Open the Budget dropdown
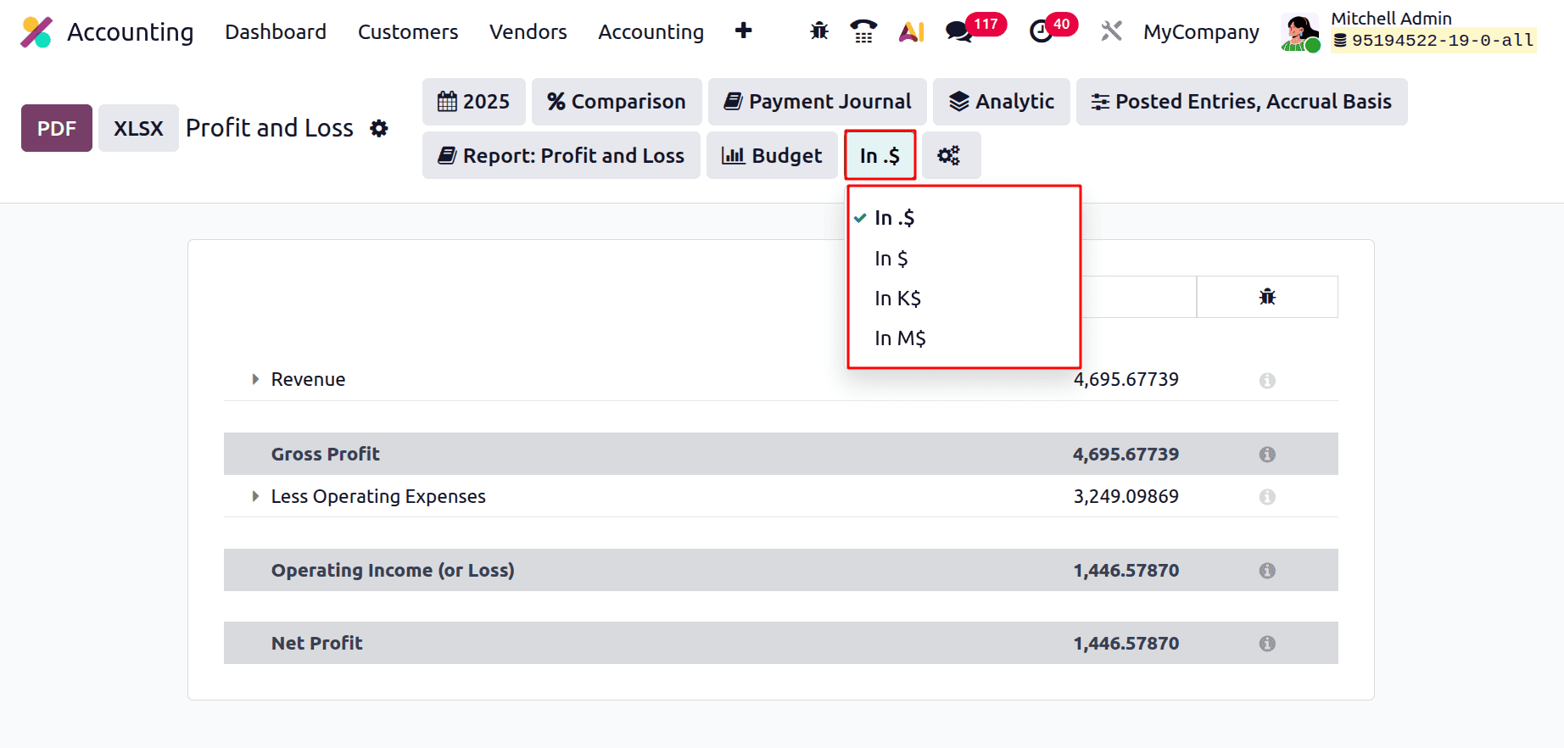The width and height of the screenshot is (1564, 748). 772,155
